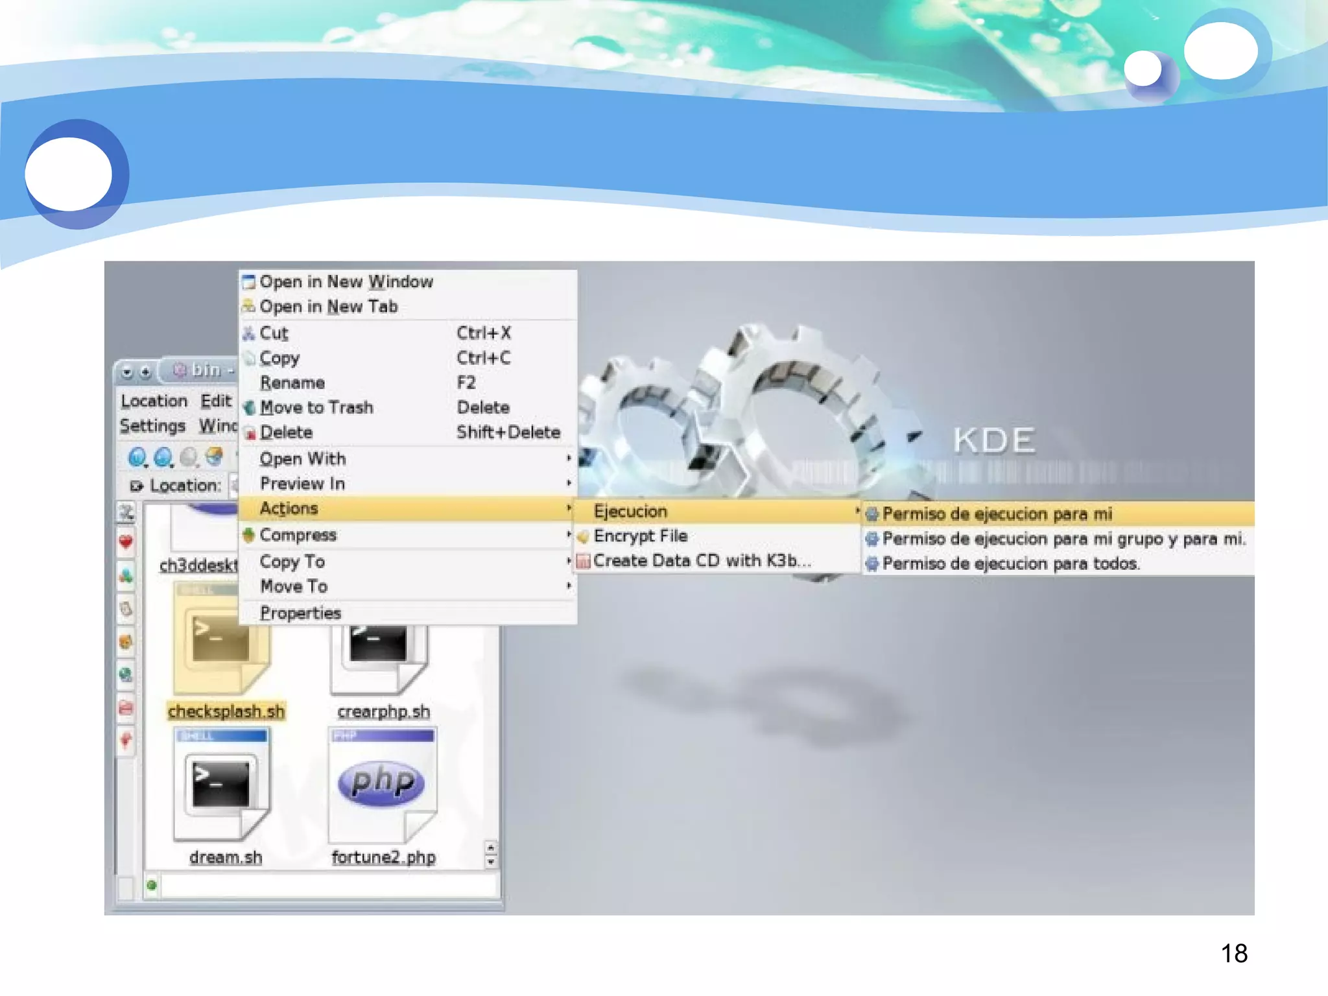Click the network globe sidebar icon

[x=126, y=675]
